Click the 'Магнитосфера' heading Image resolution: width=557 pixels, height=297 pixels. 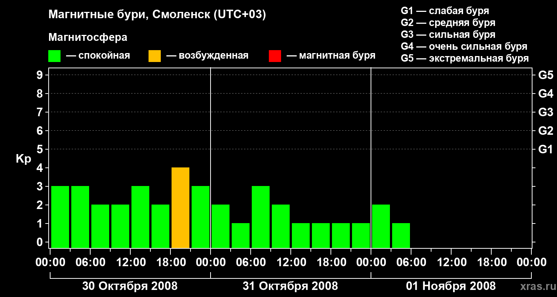click(88, 37)
